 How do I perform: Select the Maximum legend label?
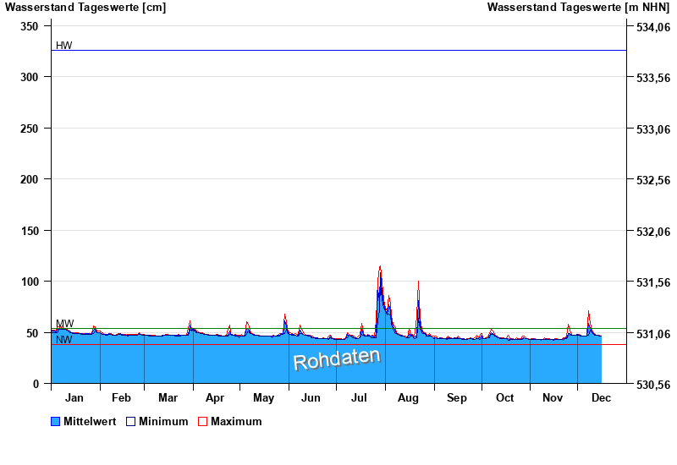236,421
